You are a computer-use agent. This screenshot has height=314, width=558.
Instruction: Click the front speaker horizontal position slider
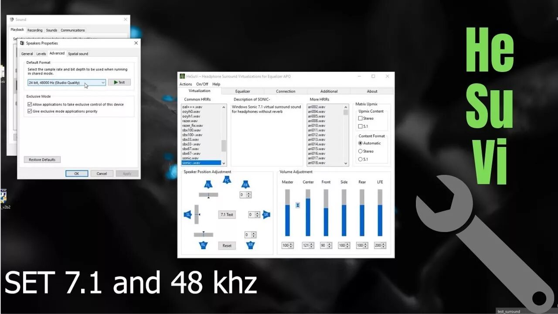pyautogui.click(x=208, y=195)
